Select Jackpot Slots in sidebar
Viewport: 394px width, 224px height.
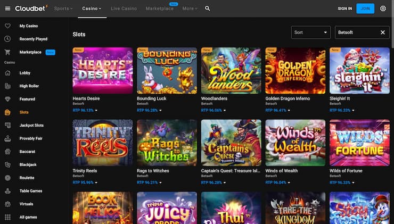31,126
